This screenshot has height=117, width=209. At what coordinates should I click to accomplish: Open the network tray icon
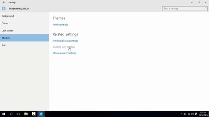189,114
